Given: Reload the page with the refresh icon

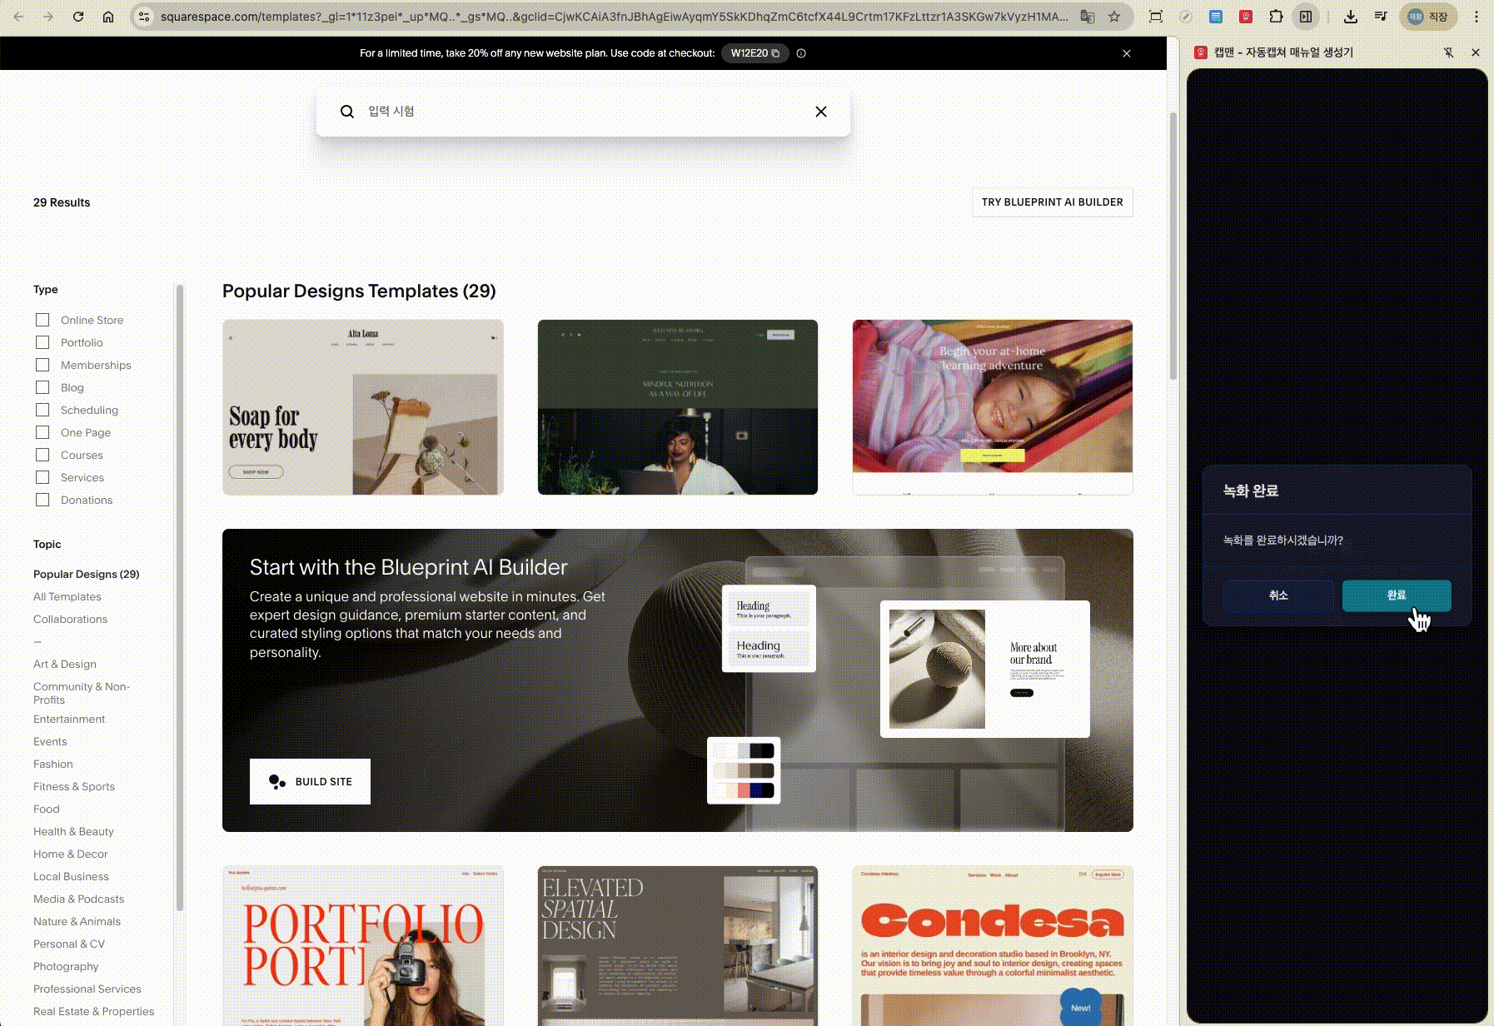Looking at the screenshot, I should point(78,17).
